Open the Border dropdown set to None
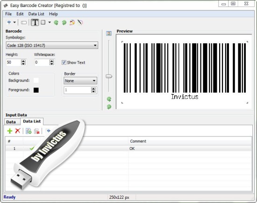Screen dimensions: 257x203 coord(80,81)
